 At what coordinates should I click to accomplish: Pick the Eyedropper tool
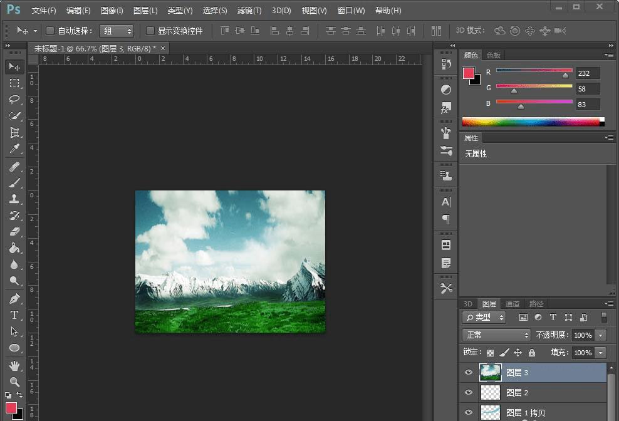(x=14, y=149)
